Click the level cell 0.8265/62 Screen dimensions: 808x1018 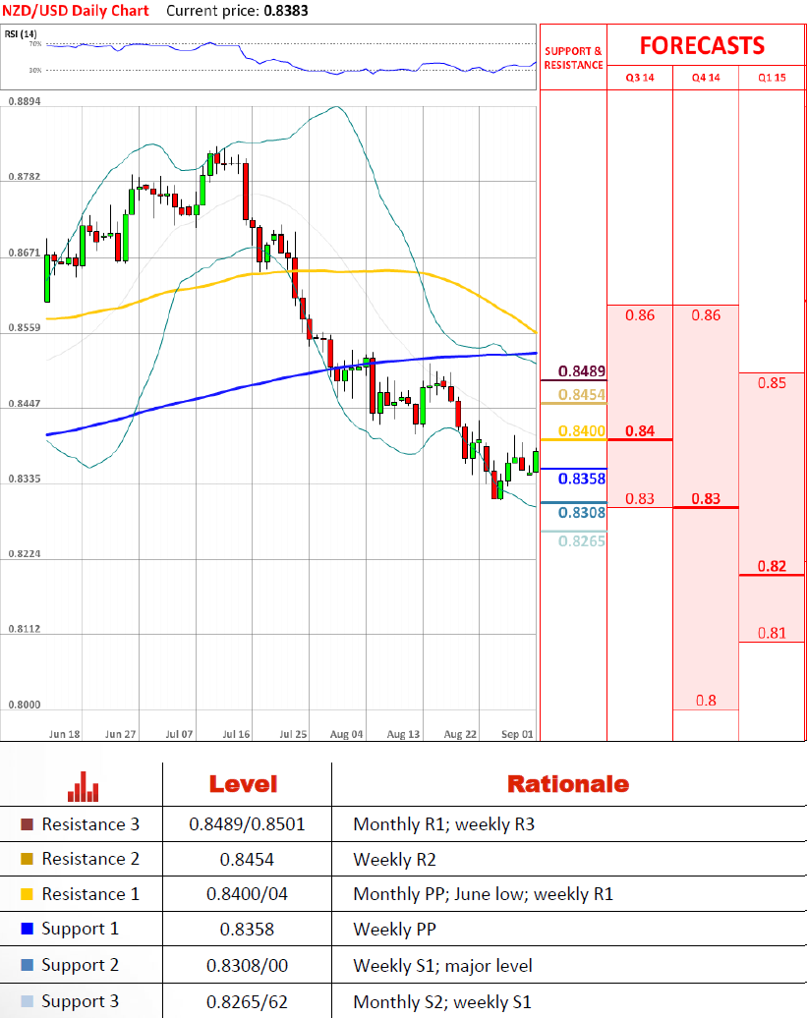[247, 1002]
